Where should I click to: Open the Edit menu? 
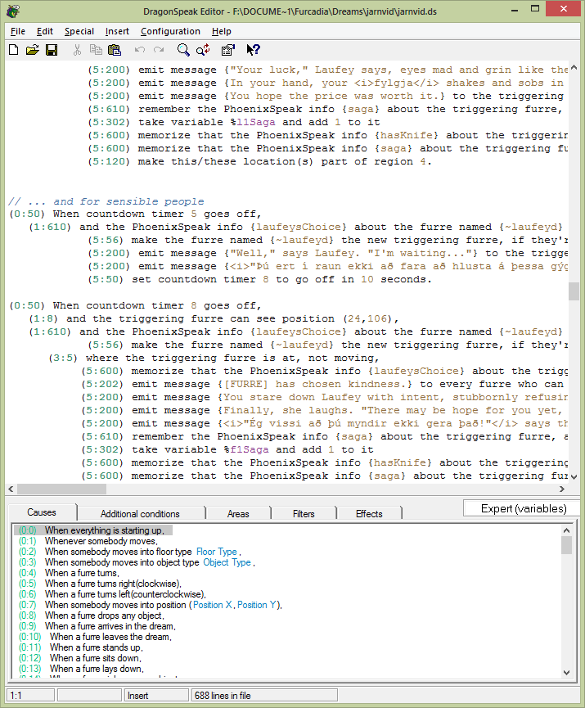click(x=45, y=31)
